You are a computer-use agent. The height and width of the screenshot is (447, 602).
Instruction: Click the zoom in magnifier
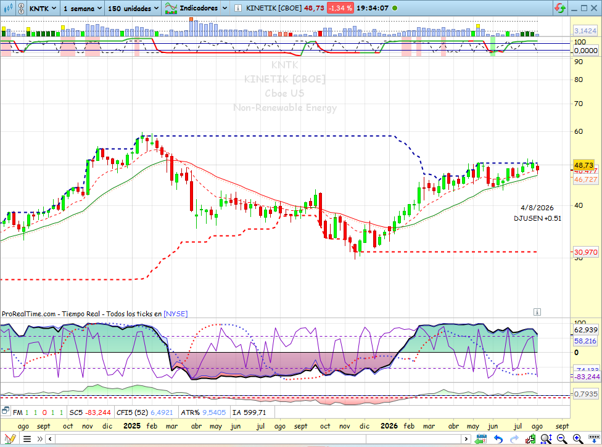(x=578, y=438)
